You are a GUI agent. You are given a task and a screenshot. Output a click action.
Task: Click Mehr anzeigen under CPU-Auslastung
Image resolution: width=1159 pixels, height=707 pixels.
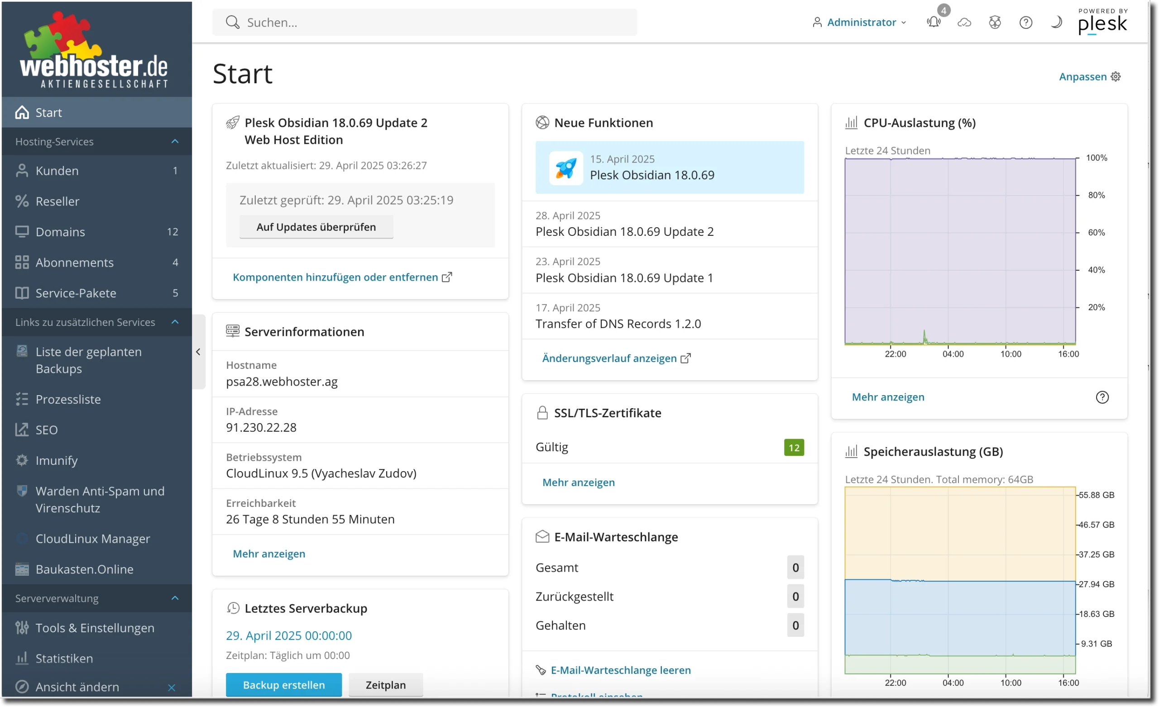[x=888, y=397]
